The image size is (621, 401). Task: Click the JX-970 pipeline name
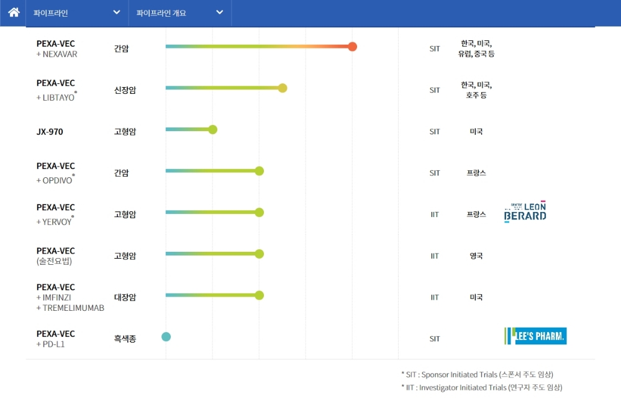click(50, 132)
